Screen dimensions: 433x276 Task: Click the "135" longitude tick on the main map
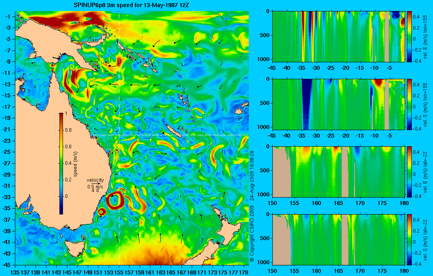[15, 272]
